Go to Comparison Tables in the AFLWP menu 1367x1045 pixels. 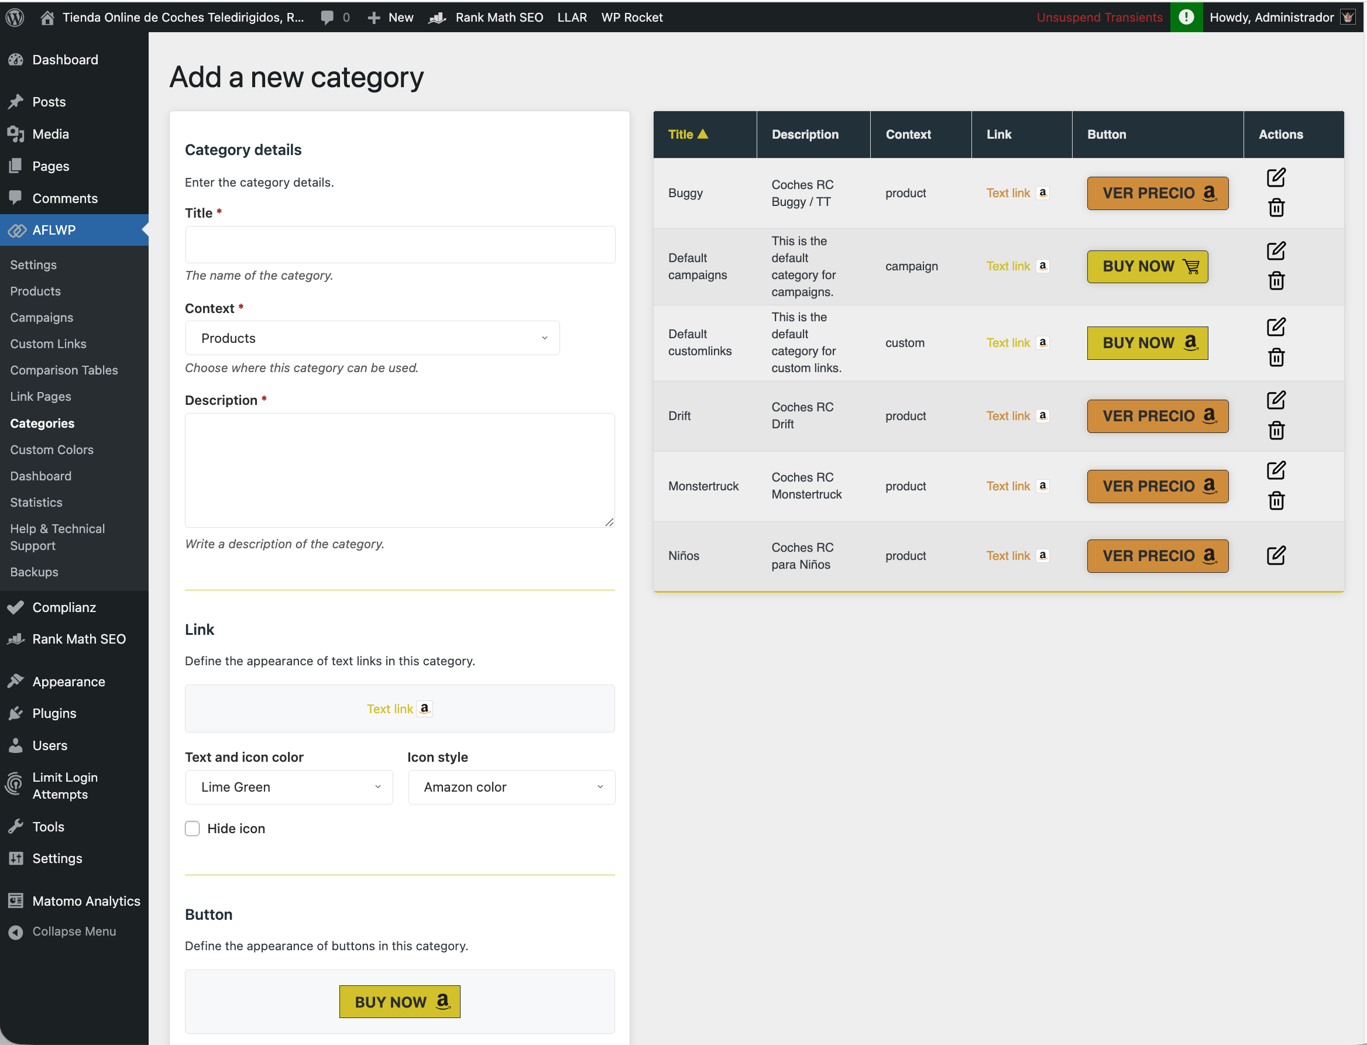64,370
